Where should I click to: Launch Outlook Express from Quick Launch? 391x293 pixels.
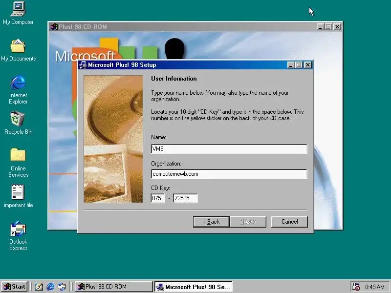[62, 287]
